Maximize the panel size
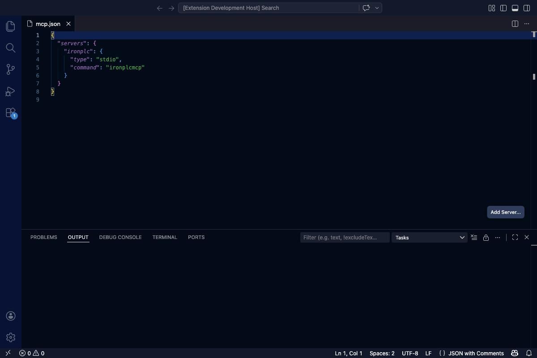The height and width of the screenshot is (358, 537). [515, 238]
